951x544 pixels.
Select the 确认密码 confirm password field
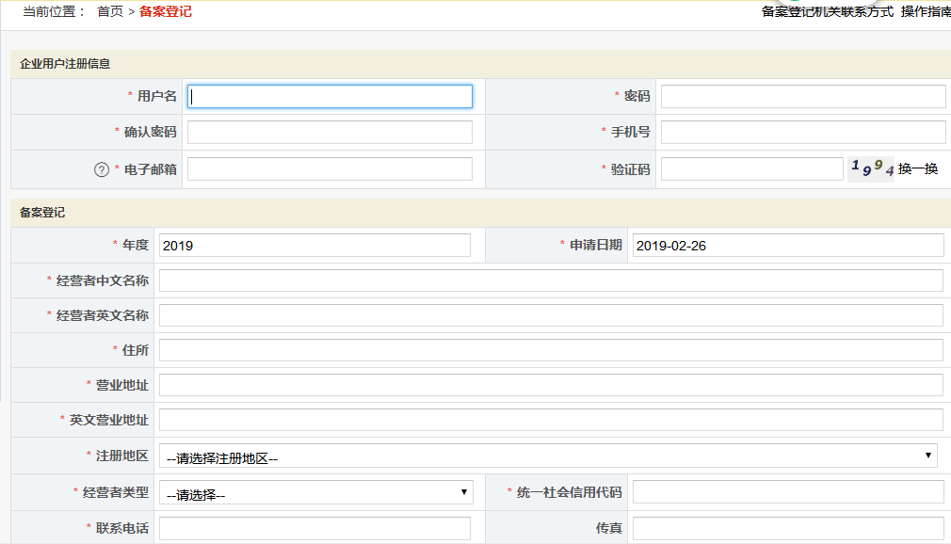330,132
